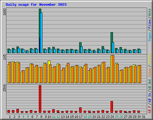This screenshot has width=153, height=120.
Task: Click the green weekend day label 19
Action: tap(90, 117)
